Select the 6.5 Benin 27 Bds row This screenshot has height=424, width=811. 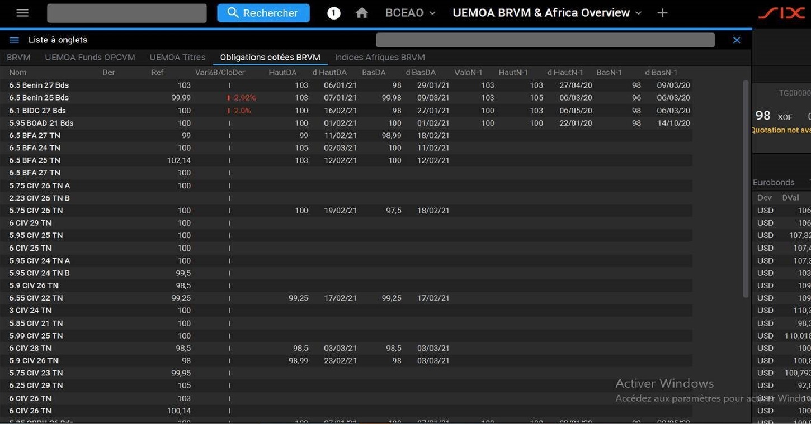pyautogui.click(x=346, y=85)
